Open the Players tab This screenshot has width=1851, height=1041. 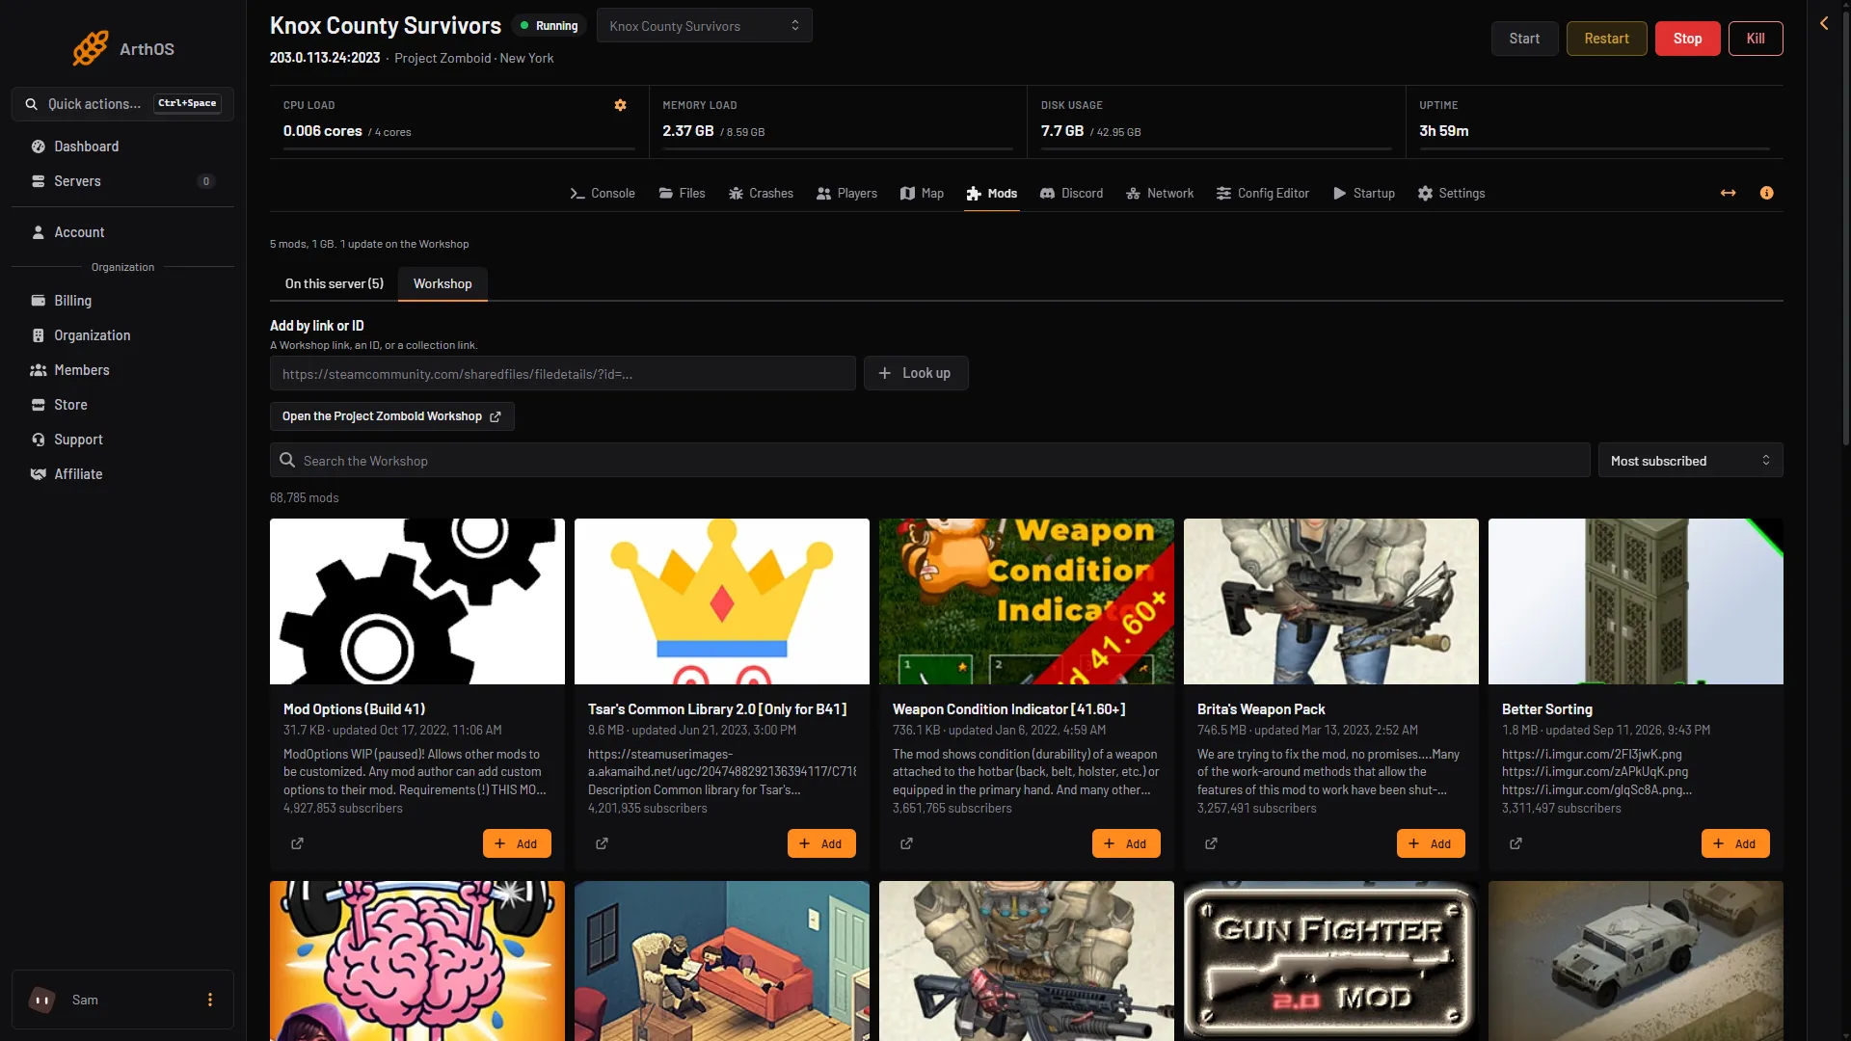coord(847,193)
